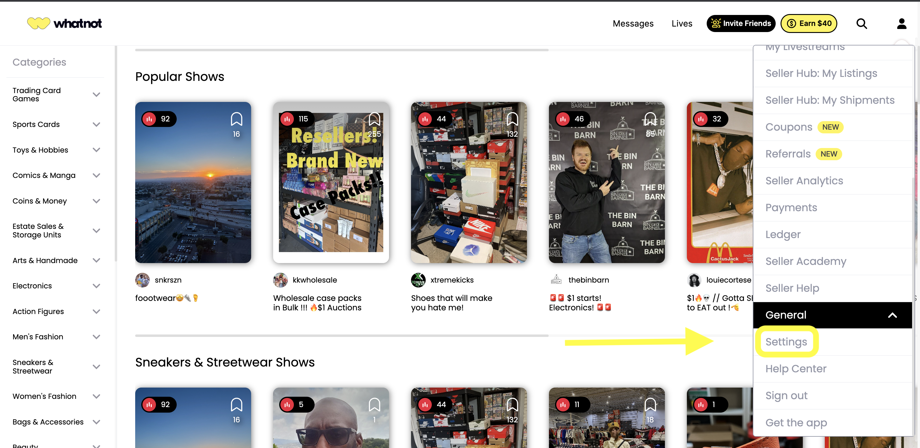
Task: Bookmark the kkwholesale show
Action: pyautogui.click(x=374, y=119)
